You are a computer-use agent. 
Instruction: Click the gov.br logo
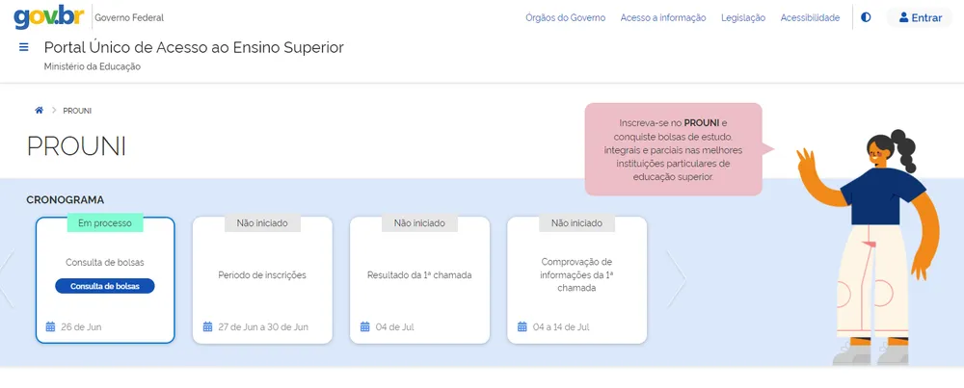pyautogui.click(x=50, y=16)
